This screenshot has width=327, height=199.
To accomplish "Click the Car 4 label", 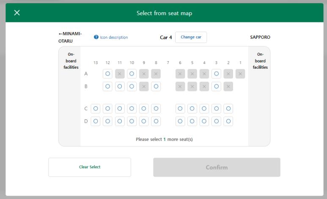I will (x=166, y=38).
